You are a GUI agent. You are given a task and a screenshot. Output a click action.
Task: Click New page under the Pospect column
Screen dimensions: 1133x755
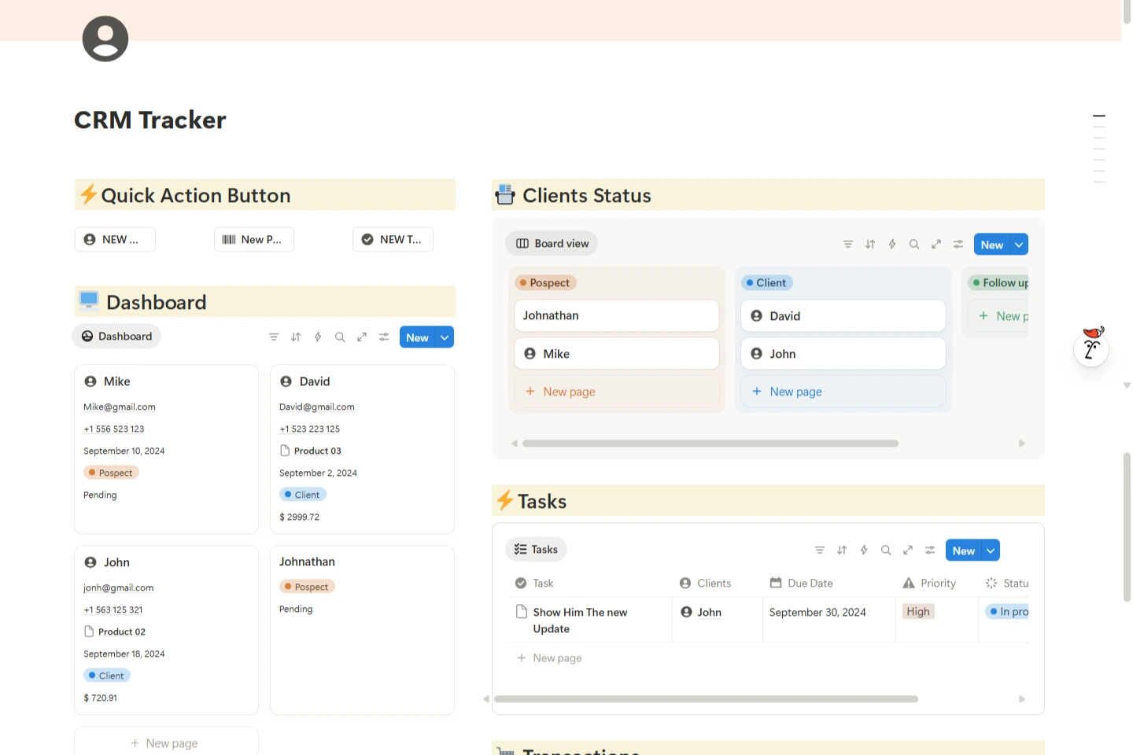559,391
